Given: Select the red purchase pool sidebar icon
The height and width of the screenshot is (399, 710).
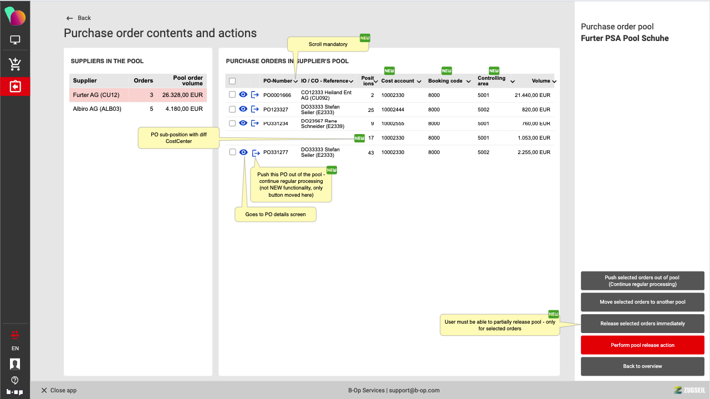Looking at the screenshot, I should pyautogui.click(x=15, y=87).
